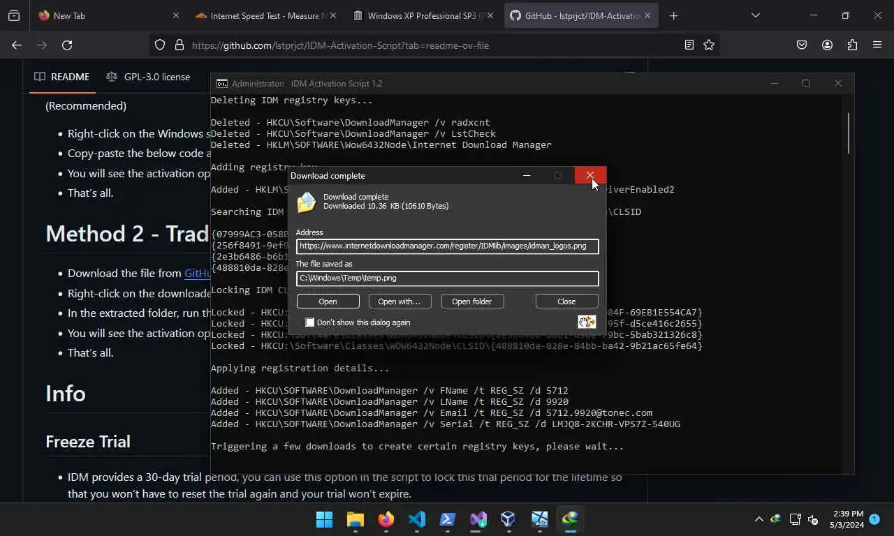Click the Freeze Trial heading
Viewport: 894px width, 536px height.
[88, 441]
